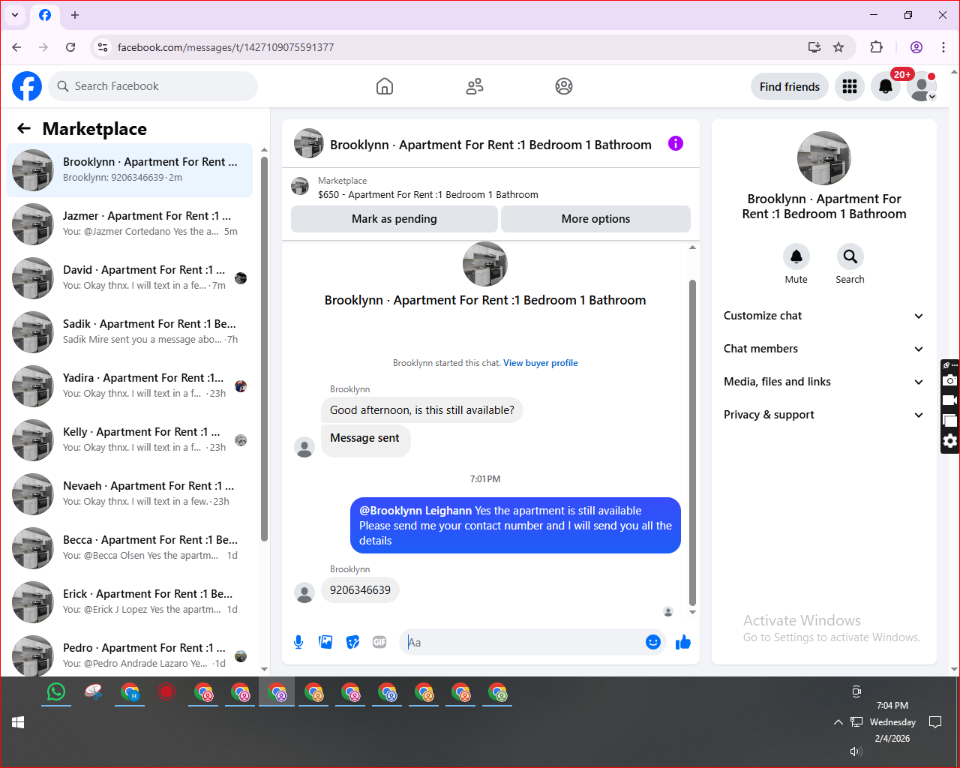Open the emoji picker in message box
This screenshot has height=768, width=960.
click(x=653, y=642)
